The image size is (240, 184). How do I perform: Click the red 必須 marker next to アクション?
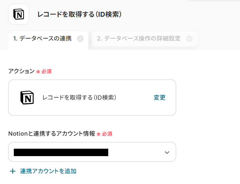click(46, 71)
